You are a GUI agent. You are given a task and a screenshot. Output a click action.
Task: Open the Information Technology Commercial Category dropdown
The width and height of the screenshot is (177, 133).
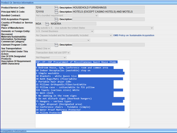[x=62, y=40]
